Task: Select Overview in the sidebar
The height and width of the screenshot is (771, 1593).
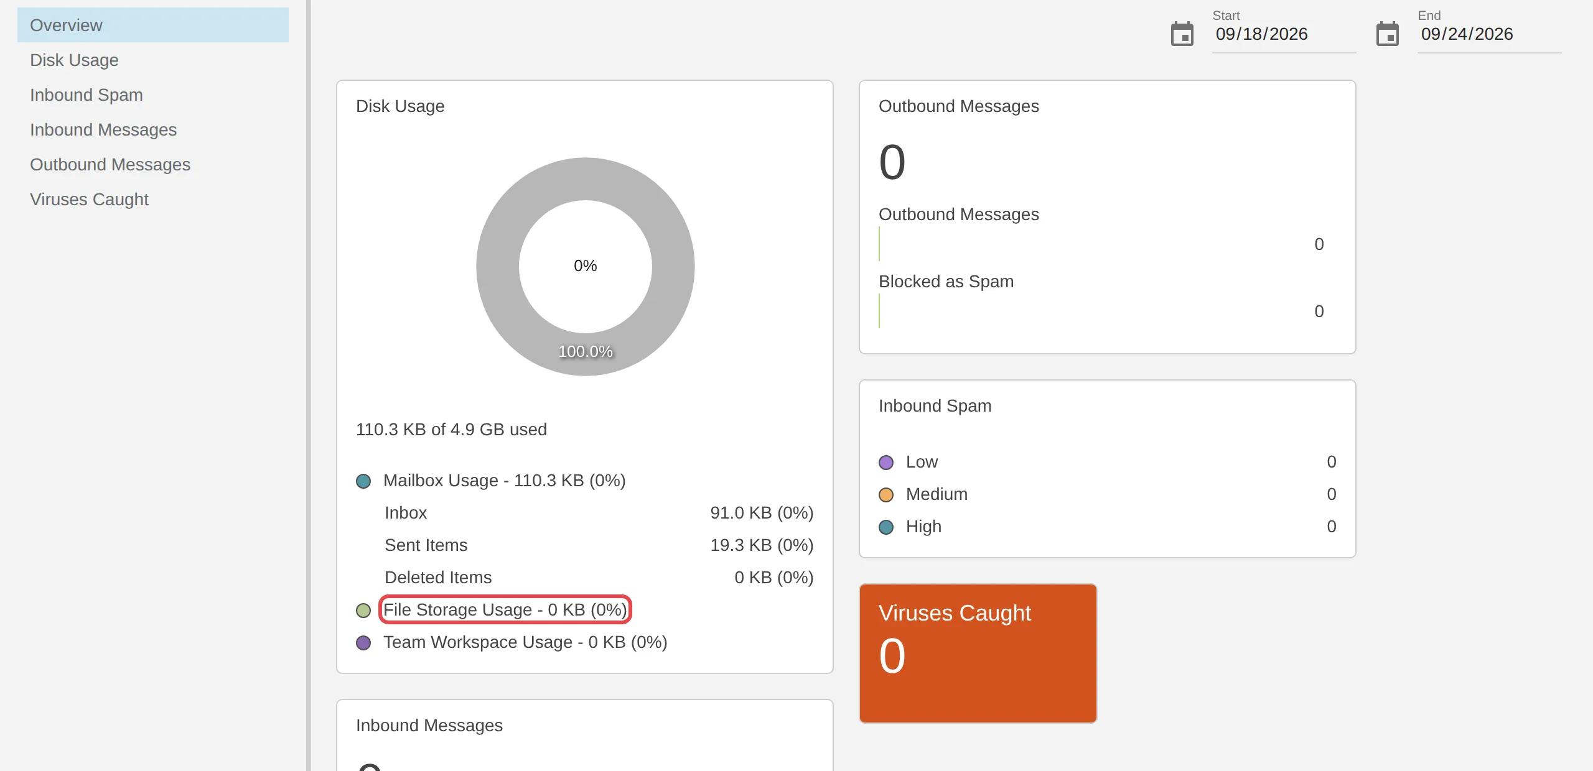Action: (153, 25)
